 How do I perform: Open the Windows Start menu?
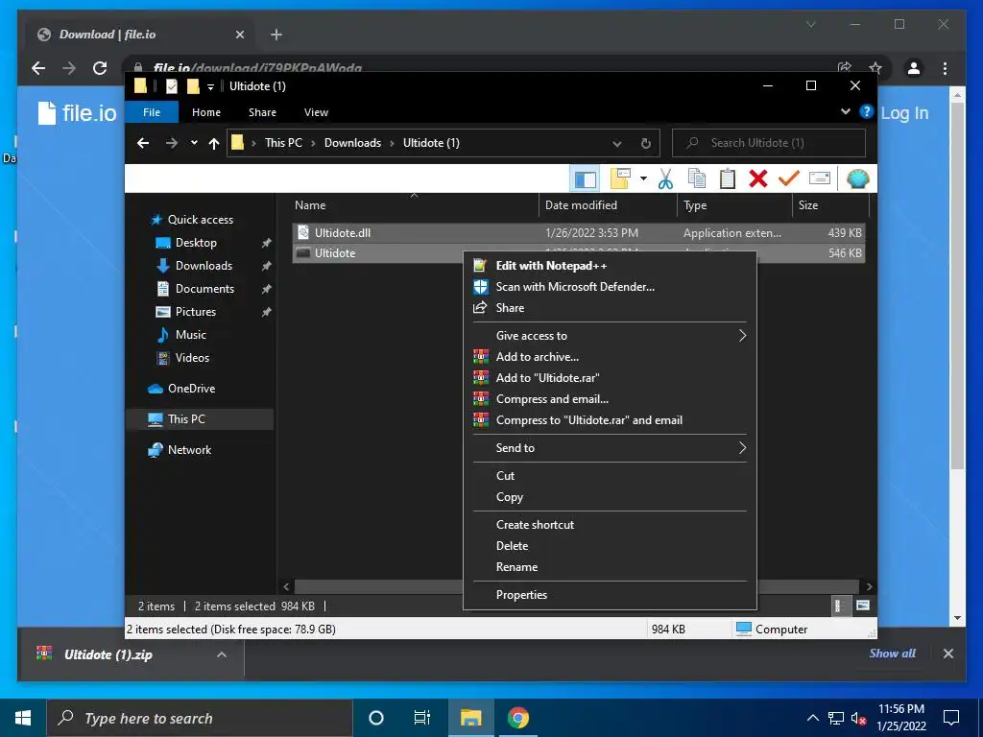(23, 718)
